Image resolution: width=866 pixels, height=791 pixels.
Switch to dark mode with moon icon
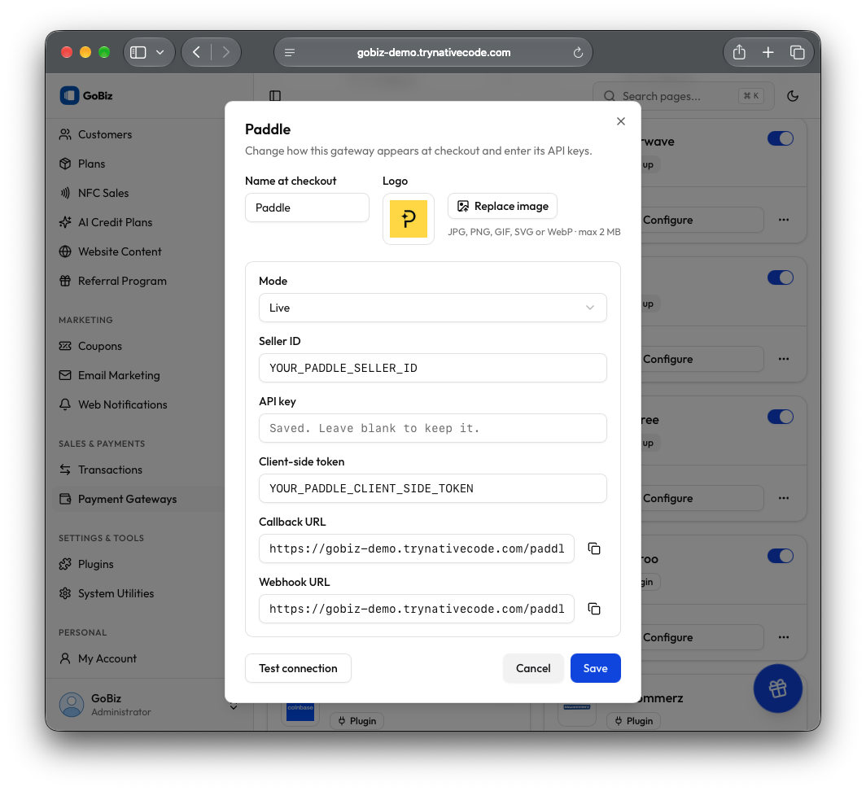[x=793, y=96]
